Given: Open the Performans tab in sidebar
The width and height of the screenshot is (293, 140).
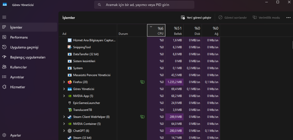Looking at the screenshot, I should (19, 37).
